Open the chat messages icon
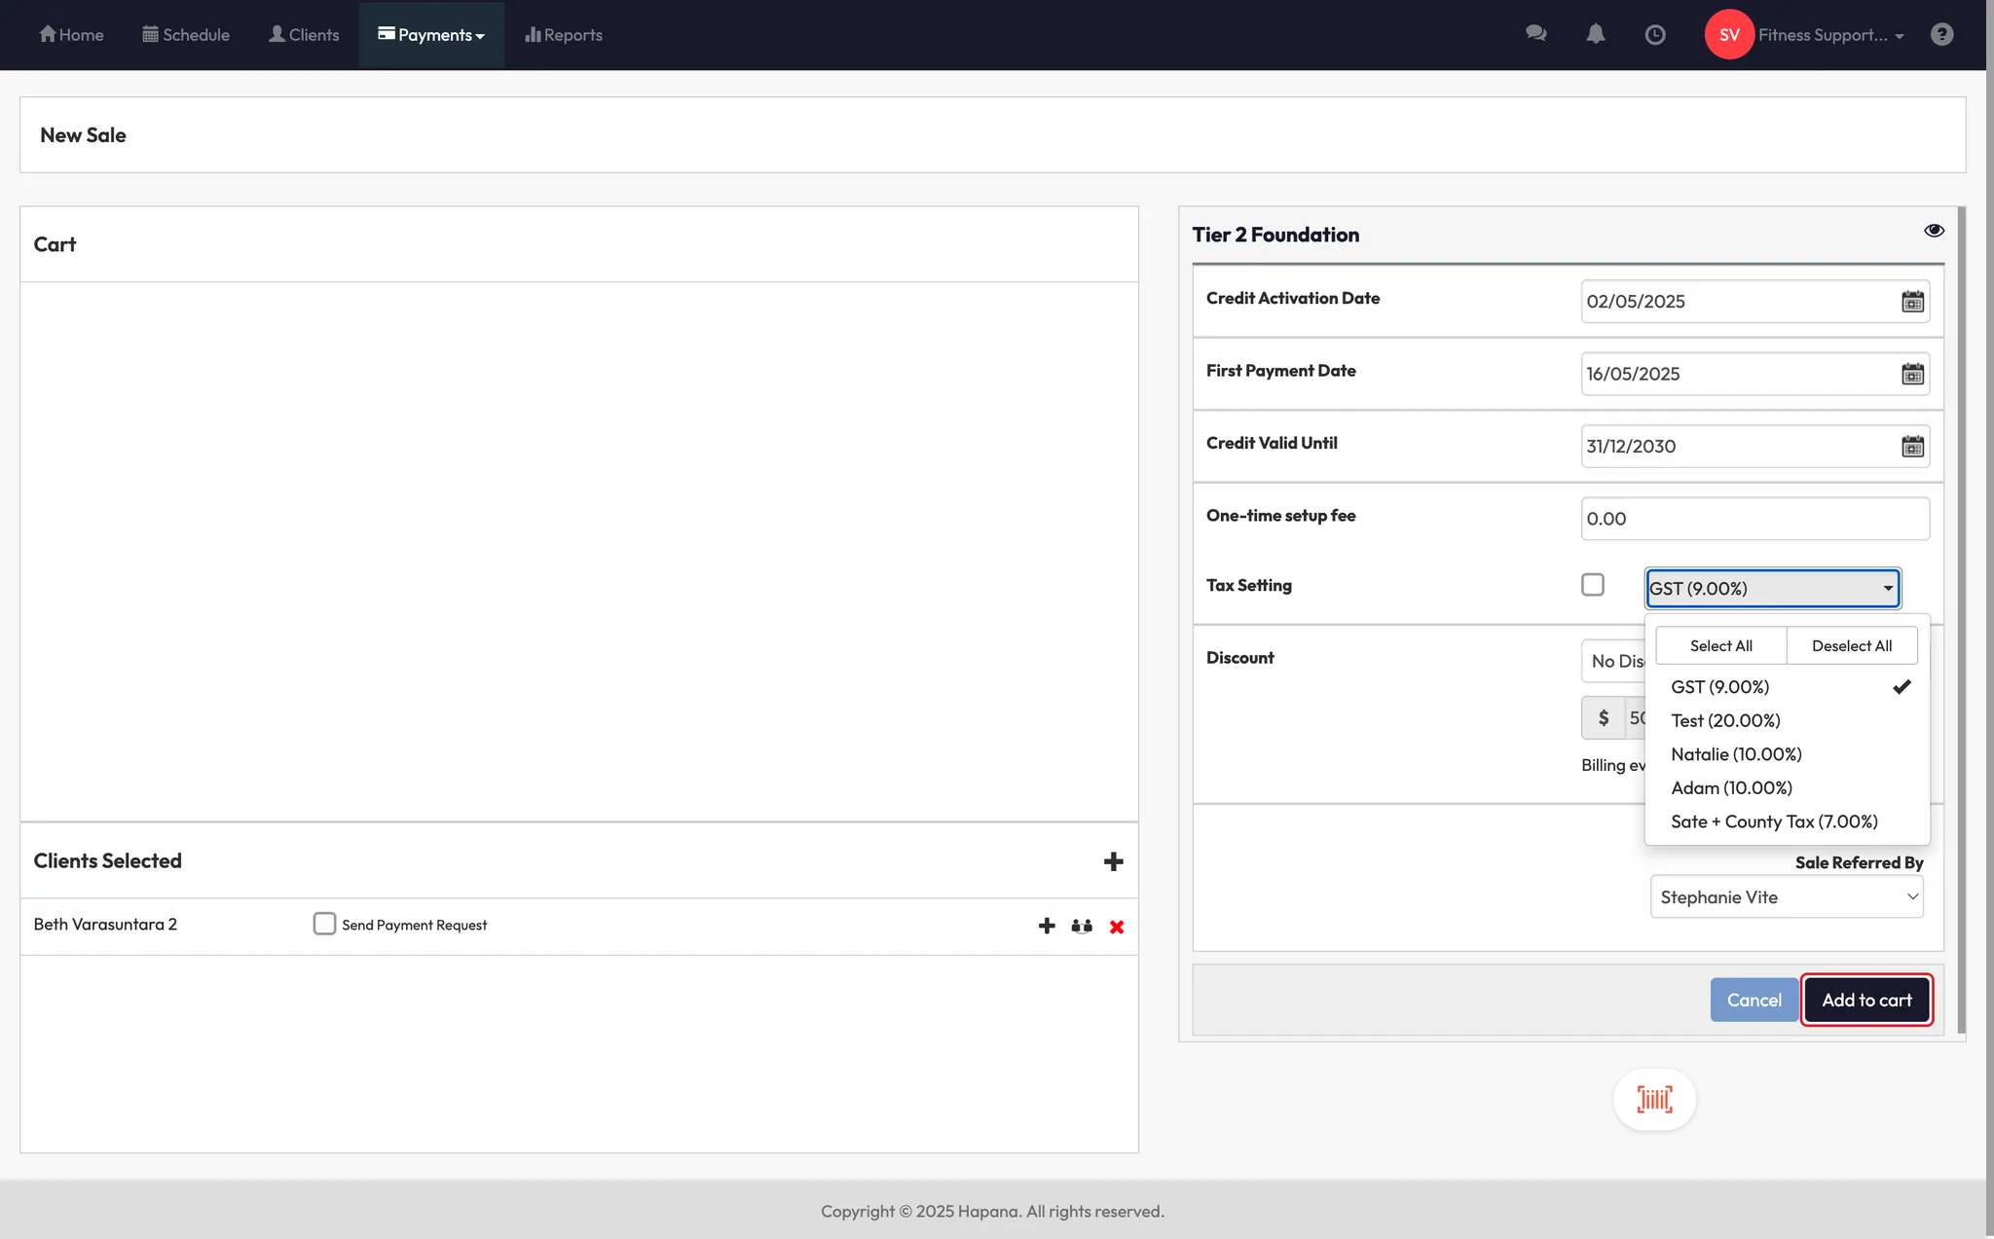Viewport: 1994px width, 1239px height. (1535, 34)
